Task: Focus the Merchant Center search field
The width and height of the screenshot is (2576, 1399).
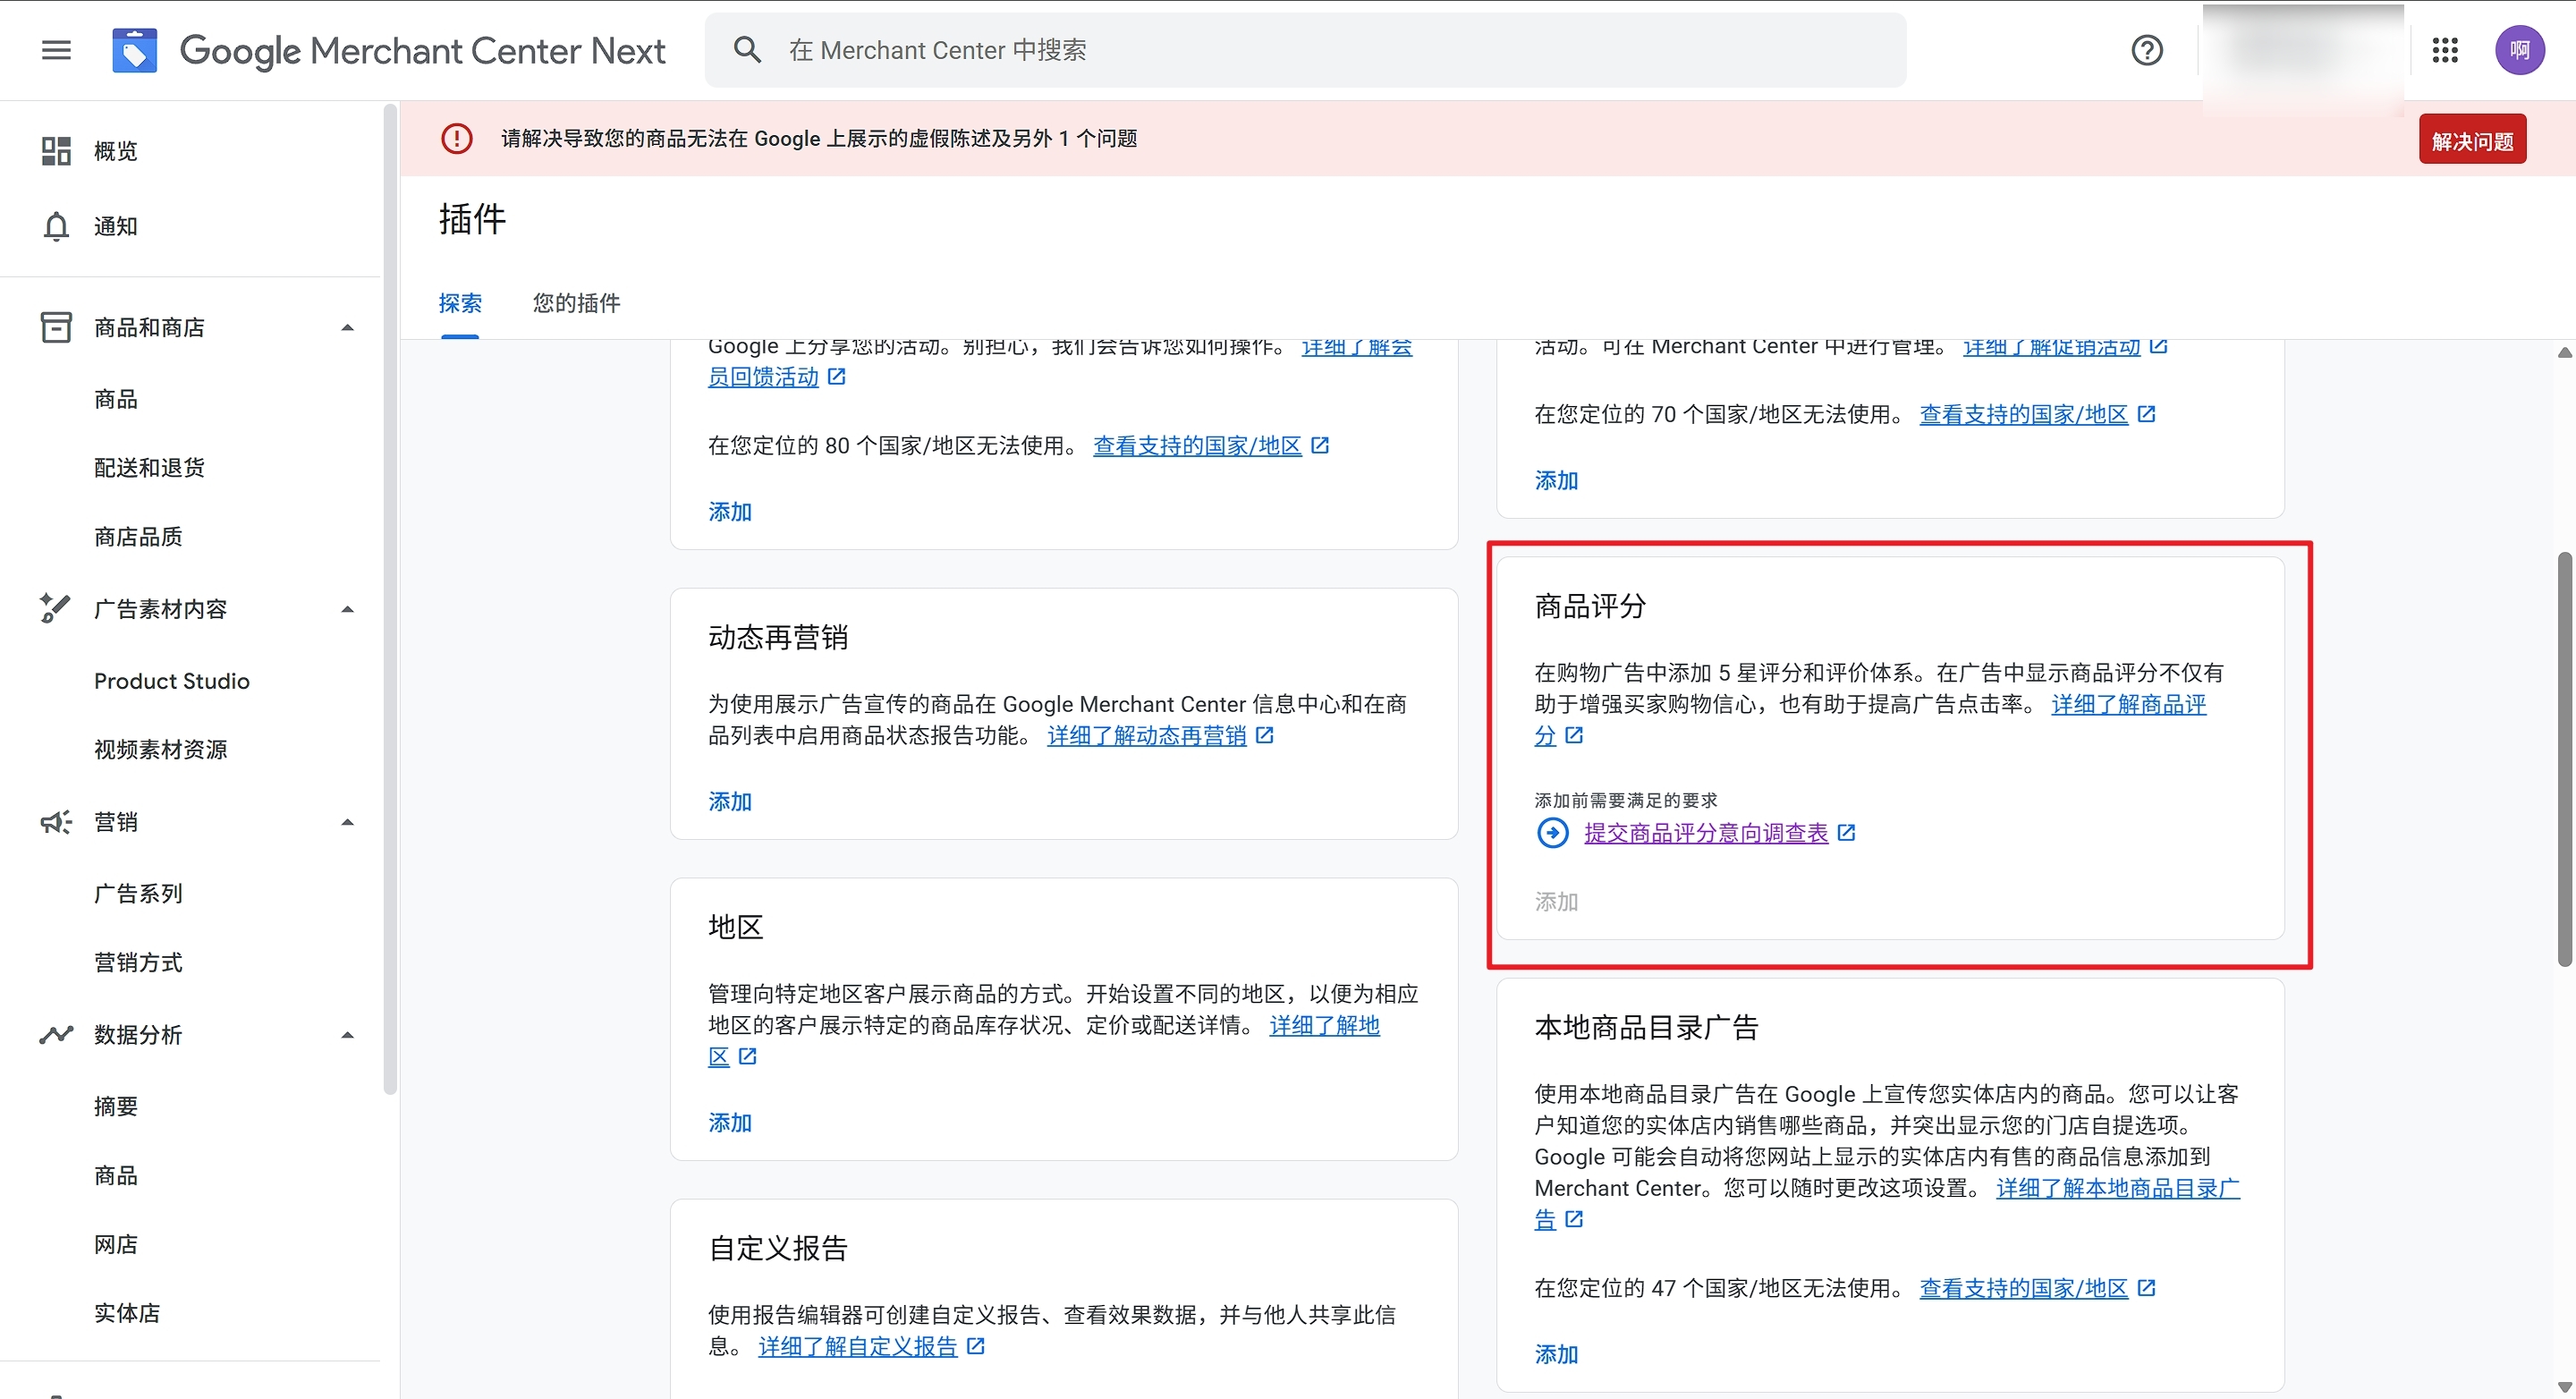Action: (x=1300, y=50)
